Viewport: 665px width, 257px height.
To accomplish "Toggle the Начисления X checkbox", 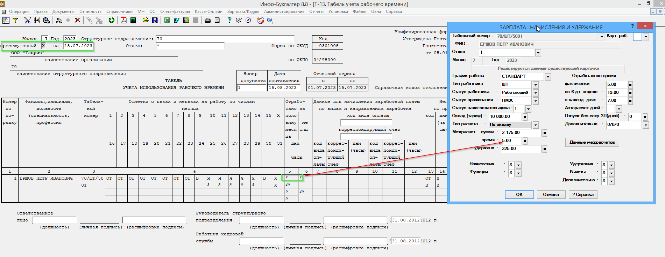I will (x=511, y=165).
